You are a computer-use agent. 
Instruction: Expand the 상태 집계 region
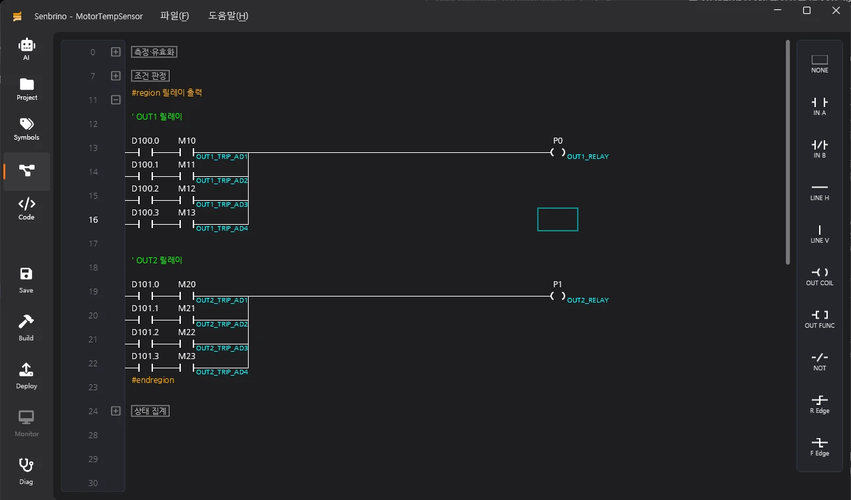tap(116, 411)
